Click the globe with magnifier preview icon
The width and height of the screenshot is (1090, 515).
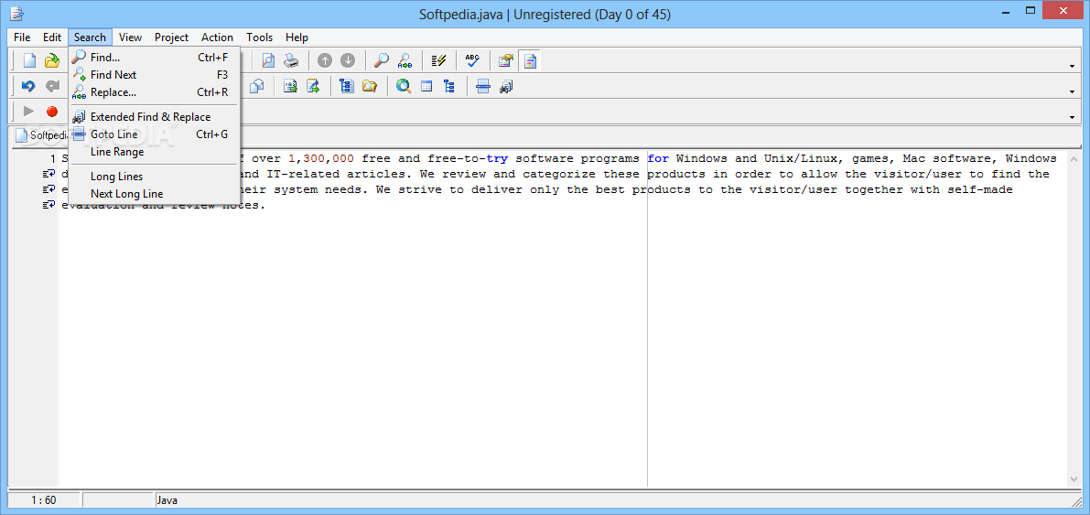(404, 86)
